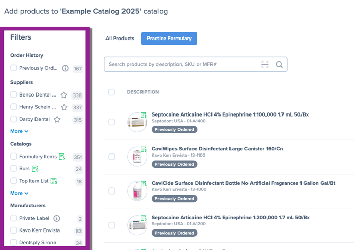Viewport: 354px width, 250px height.
Task: Click Previously Ordered badge under CaviWipes
Action: 174,164
